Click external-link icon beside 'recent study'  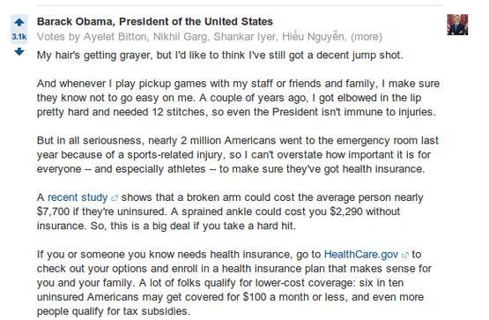pos(115,198)
